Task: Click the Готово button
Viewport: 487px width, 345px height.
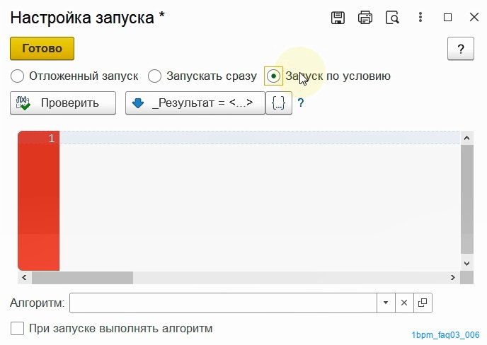Action: point(42,48)
